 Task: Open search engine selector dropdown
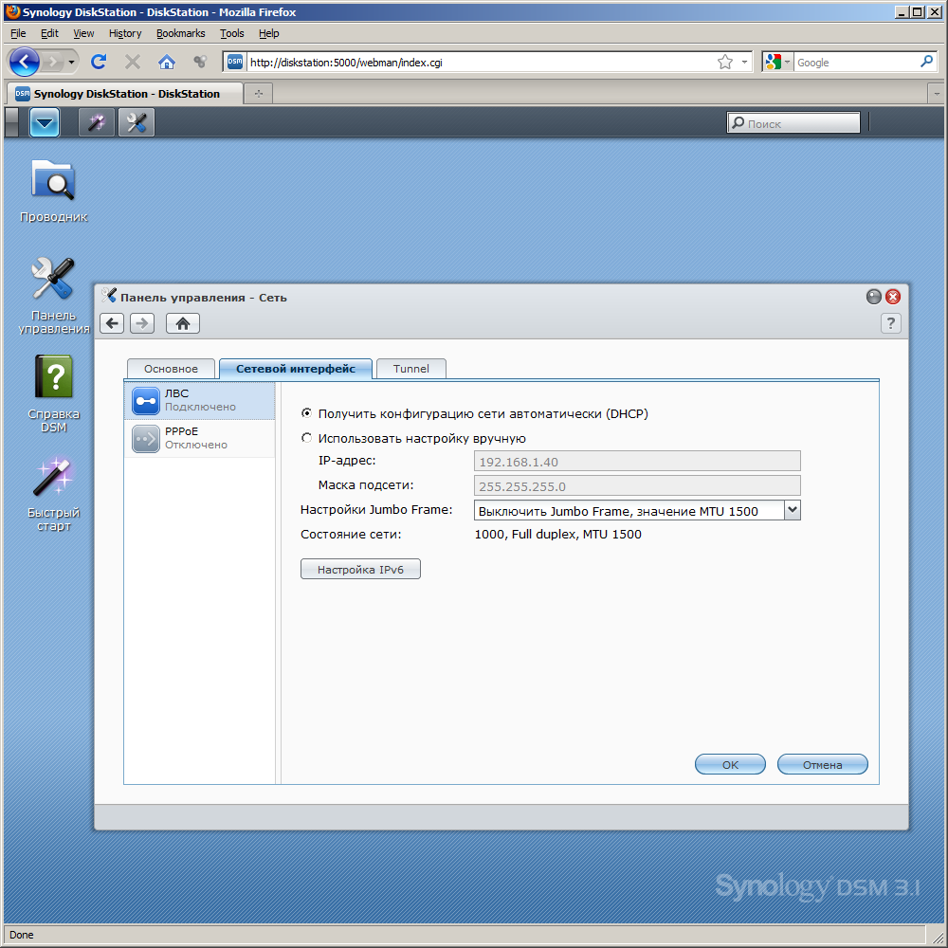pyautogui.click(x=787, y=62)
